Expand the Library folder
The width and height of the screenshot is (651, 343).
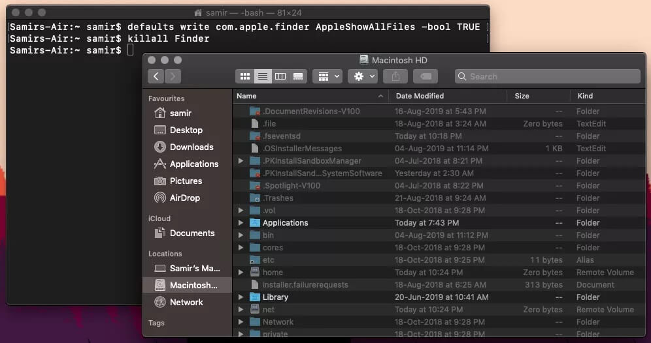[241, 297]
